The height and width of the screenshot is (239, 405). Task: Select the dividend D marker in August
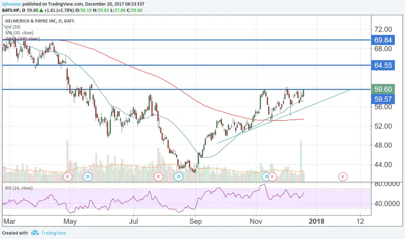click(179, 177)
